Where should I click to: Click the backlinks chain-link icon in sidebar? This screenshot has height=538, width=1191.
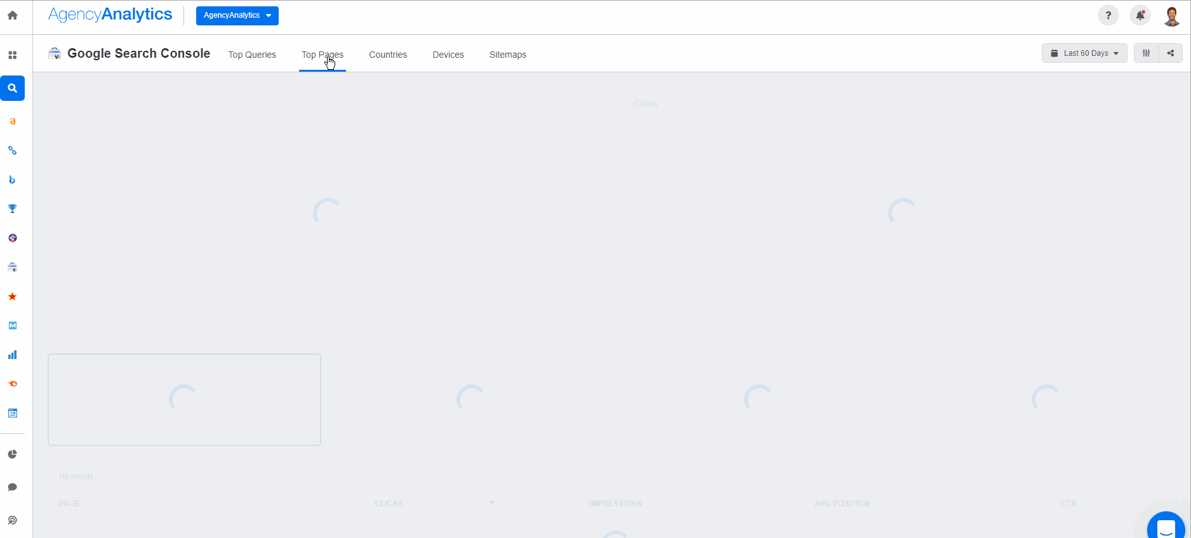[12, 150]
